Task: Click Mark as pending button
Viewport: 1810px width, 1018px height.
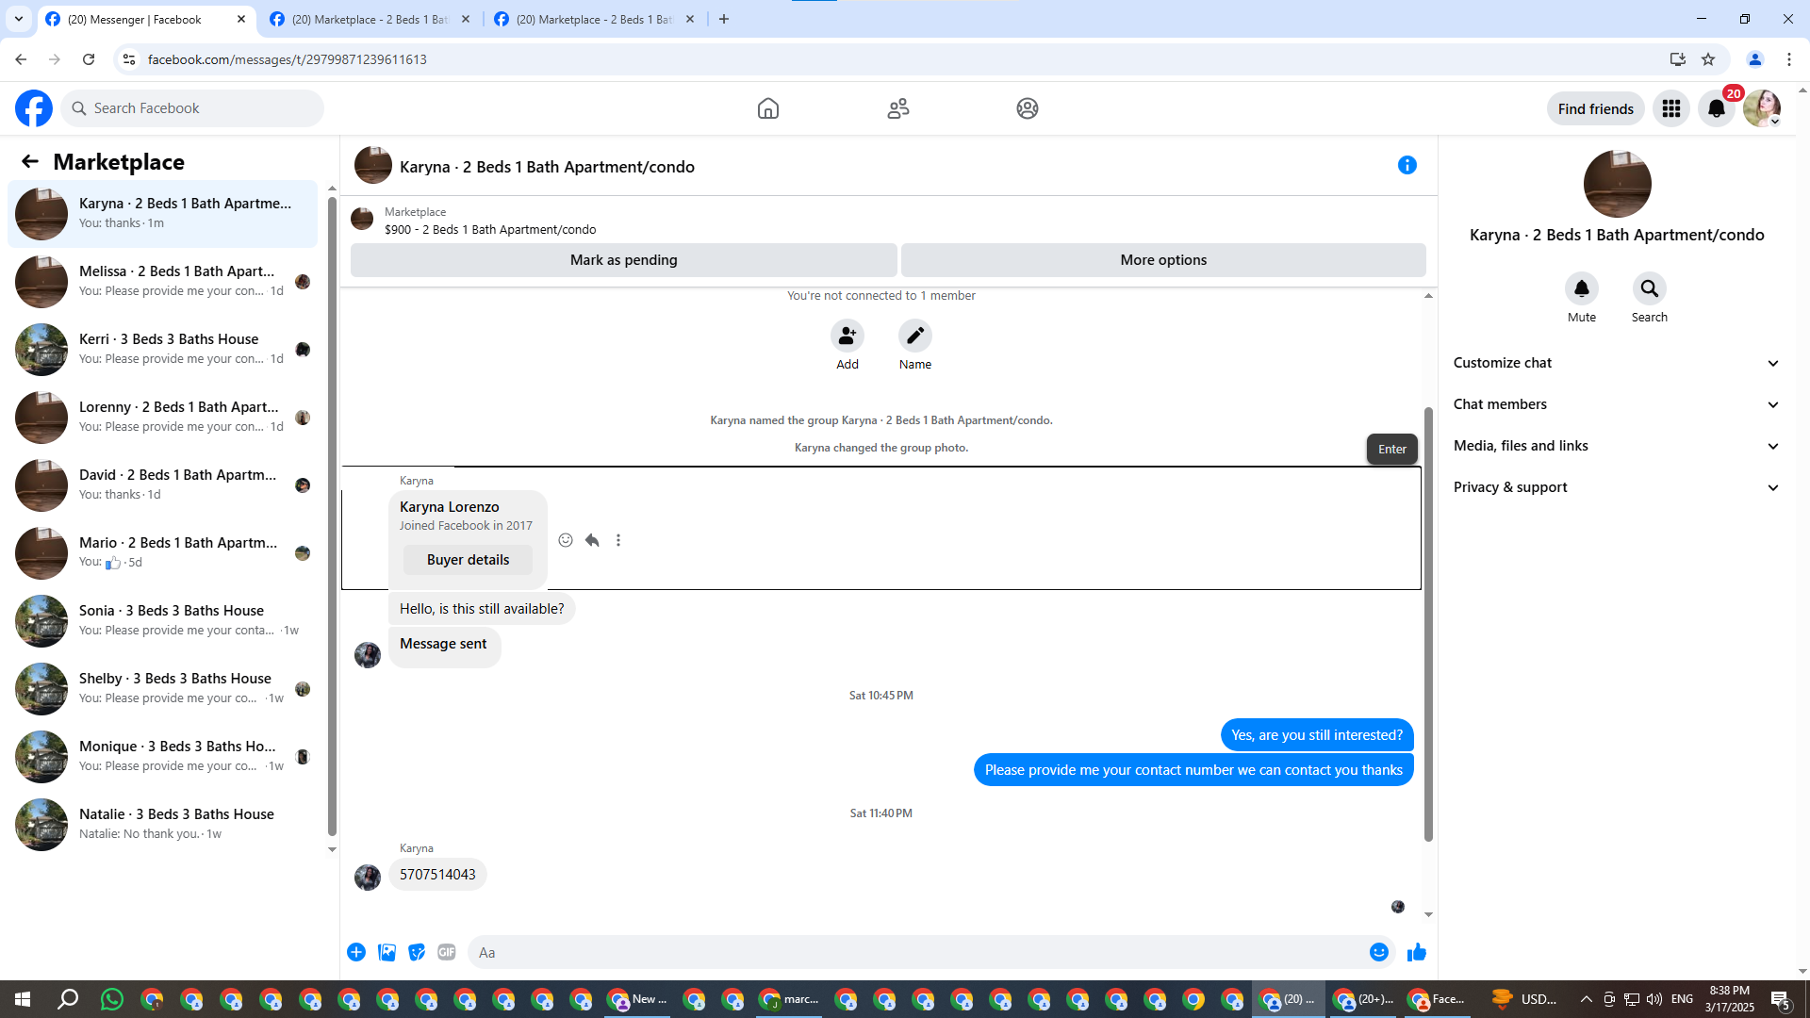Action: click(623, 260)
